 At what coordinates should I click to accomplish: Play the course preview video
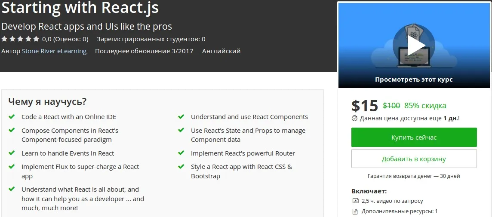coord(414,45)
